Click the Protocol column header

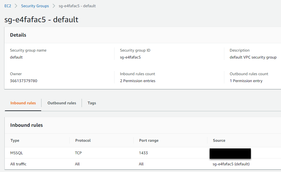(x=83, y=140)
